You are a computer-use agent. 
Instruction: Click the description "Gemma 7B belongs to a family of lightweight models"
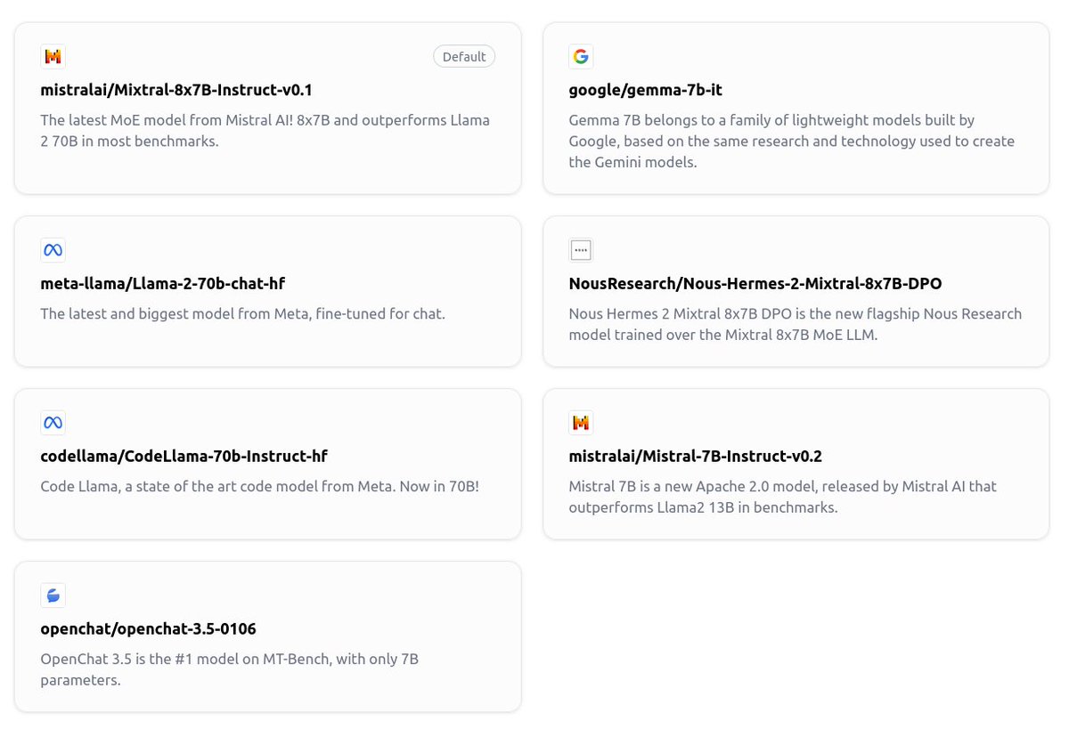click(x=792, y=141)
